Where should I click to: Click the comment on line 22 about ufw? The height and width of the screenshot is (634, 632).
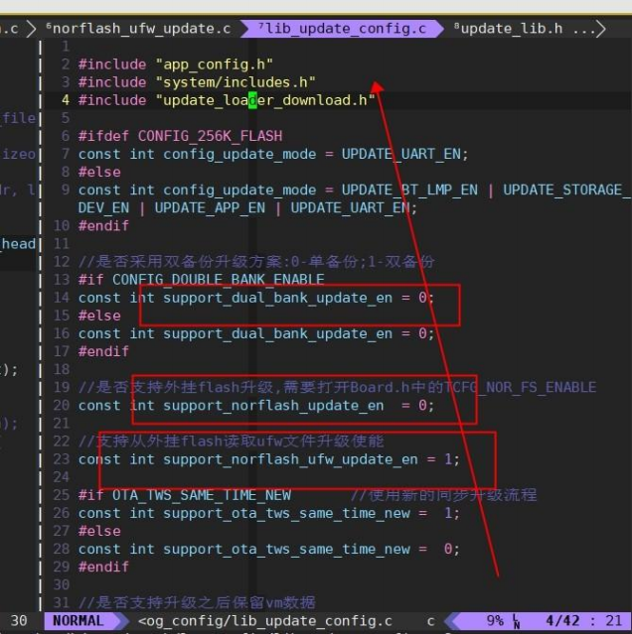231,442
